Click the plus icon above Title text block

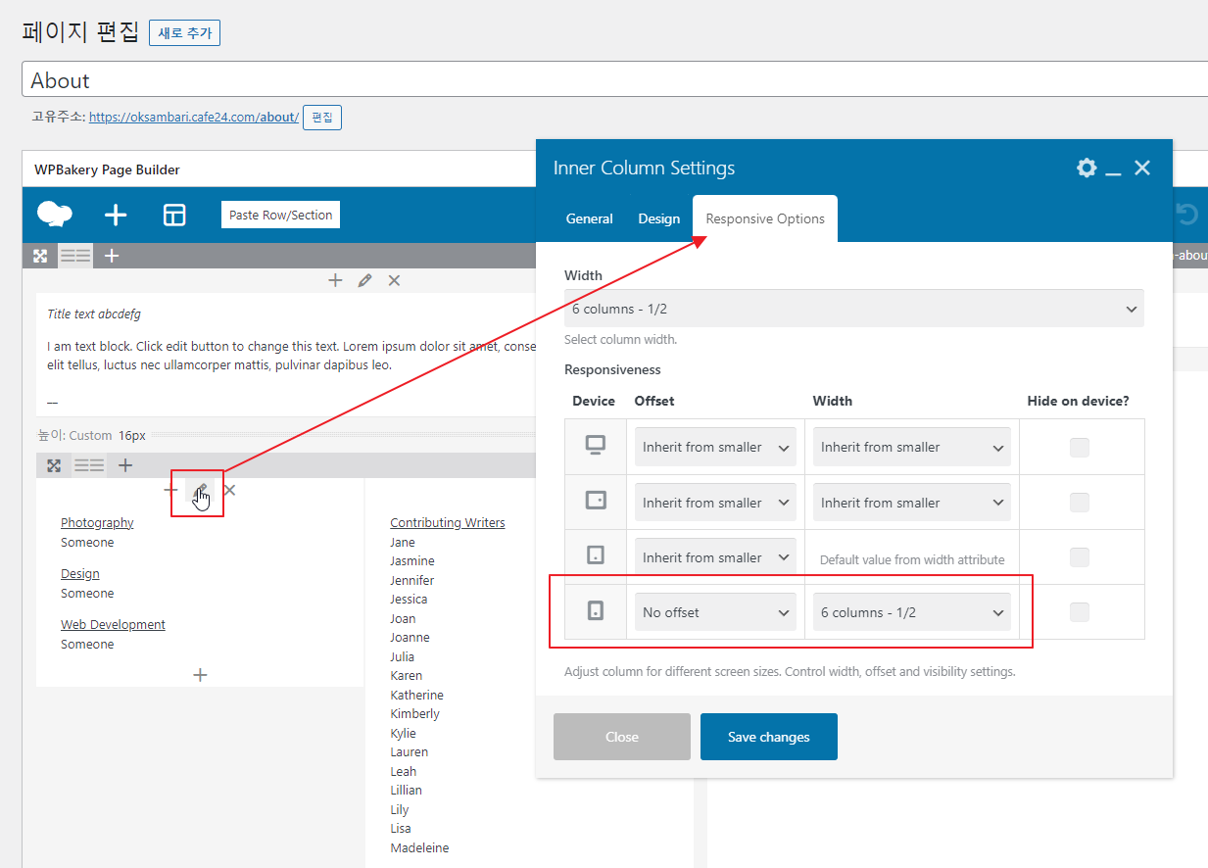[335, 280]
